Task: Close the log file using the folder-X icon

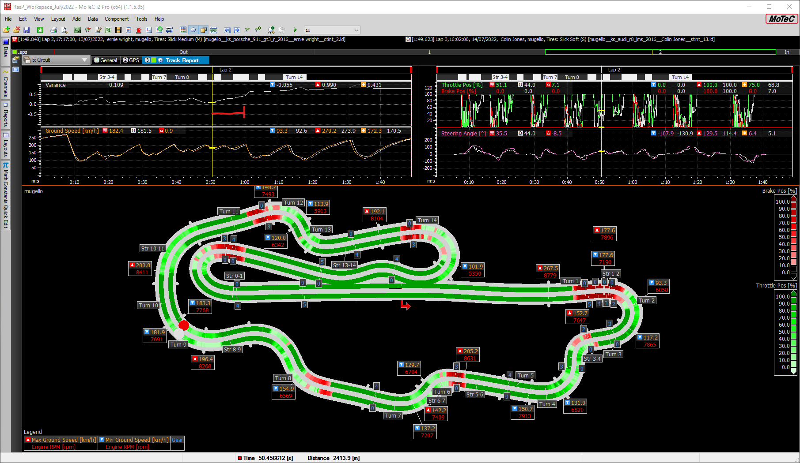Action: (16, 30)
